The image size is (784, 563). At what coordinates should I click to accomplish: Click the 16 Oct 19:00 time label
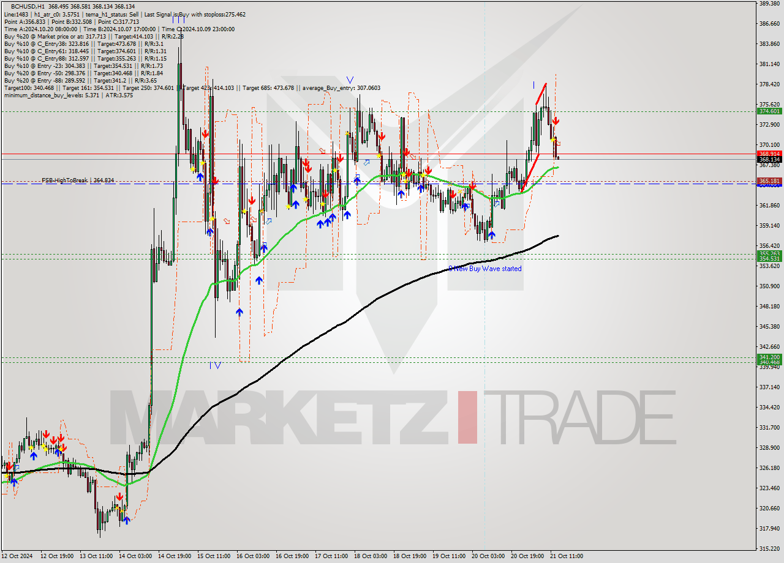point(292,556)
